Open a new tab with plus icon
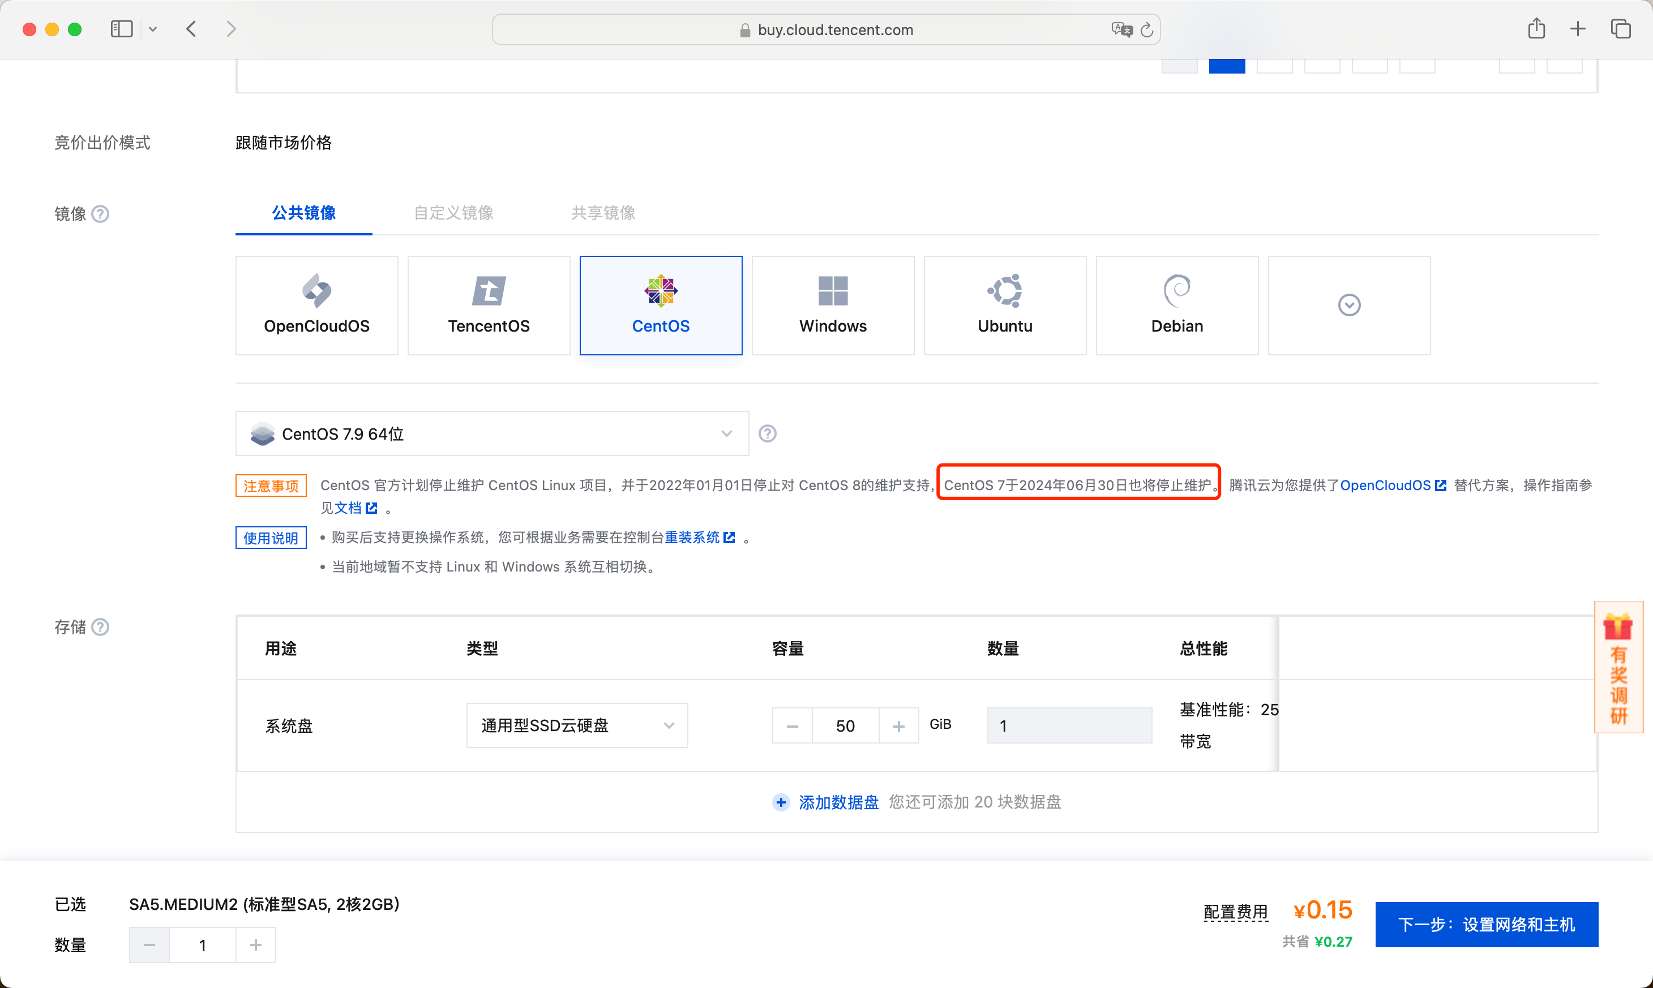The height and width of the screenshot is (988, 1653). coord(1578,29)
